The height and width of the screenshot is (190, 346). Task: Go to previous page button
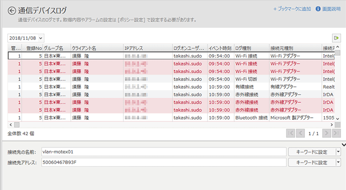tap(300, 133)
